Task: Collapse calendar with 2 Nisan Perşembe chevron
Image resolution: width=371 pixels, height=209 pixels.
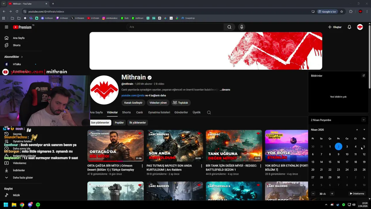Action: [x=364, y=120]
